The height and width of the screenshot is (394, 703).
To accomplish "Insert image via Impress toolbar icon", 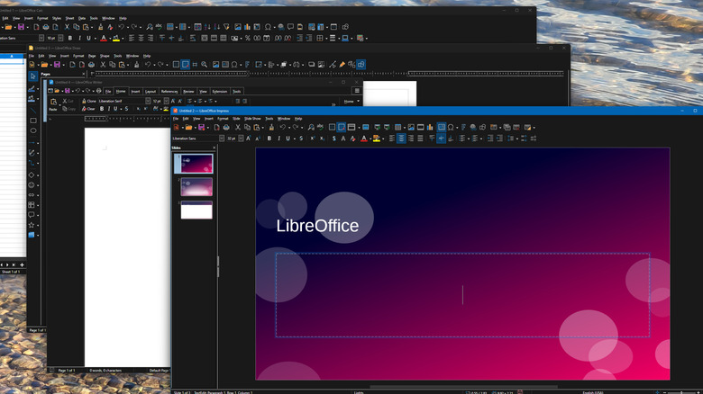I will [411, 128].
